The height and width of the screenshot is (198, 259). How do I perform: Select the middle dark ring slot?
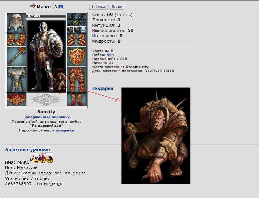click(x=77, y=30)
